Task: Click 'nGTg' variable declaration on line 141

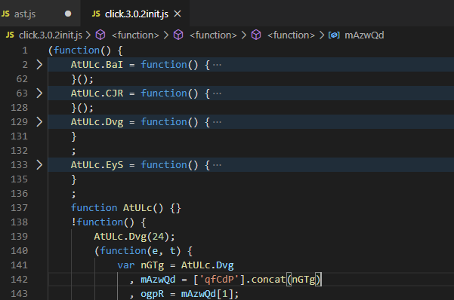Action: [x=153, y=265]
